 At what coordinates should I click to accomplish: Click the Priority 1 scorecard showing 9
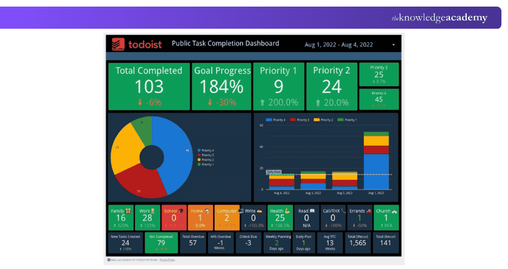coord(279,87)
